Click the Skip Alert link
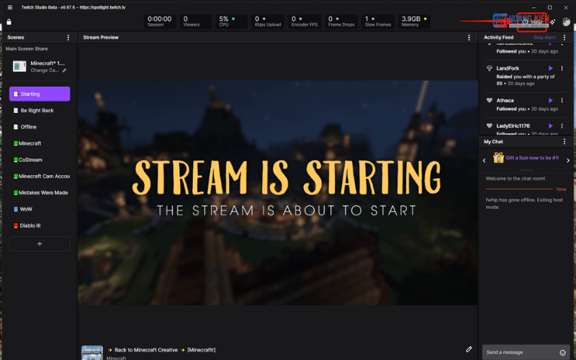 tap(544, 37)
